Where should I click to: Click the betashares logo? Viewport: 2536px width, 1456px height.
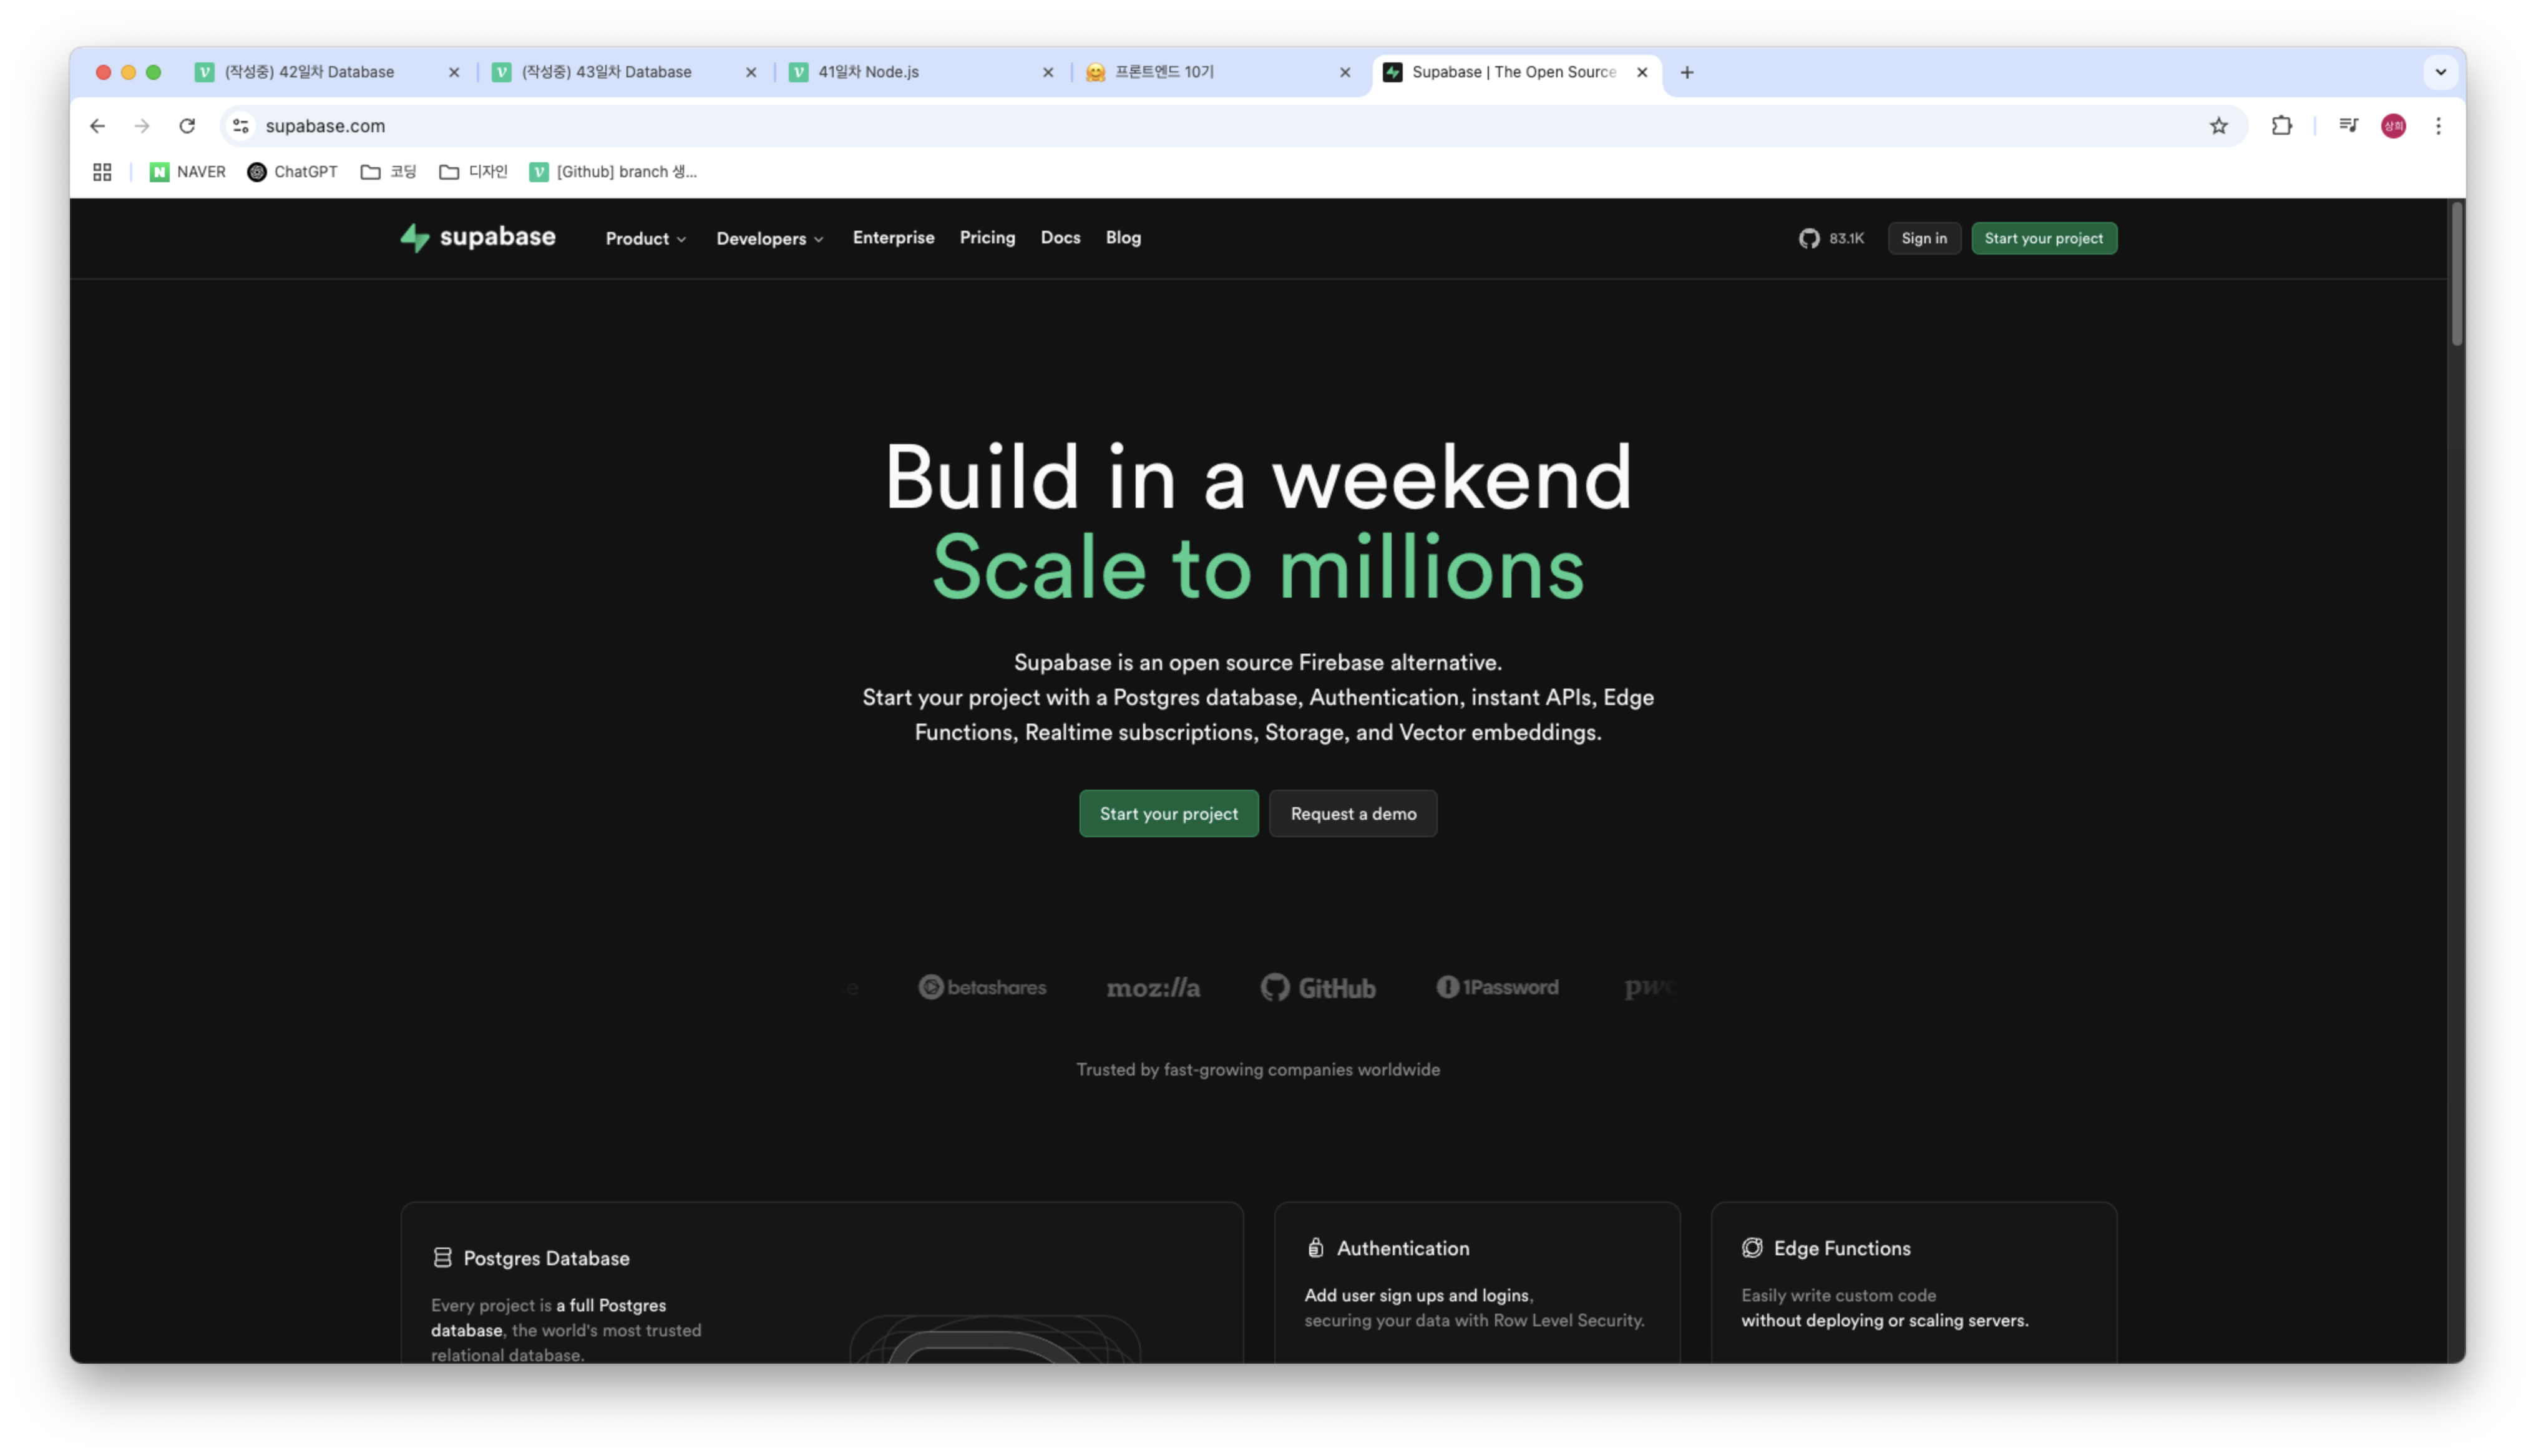pyautogui.click(x=982, y=987)
